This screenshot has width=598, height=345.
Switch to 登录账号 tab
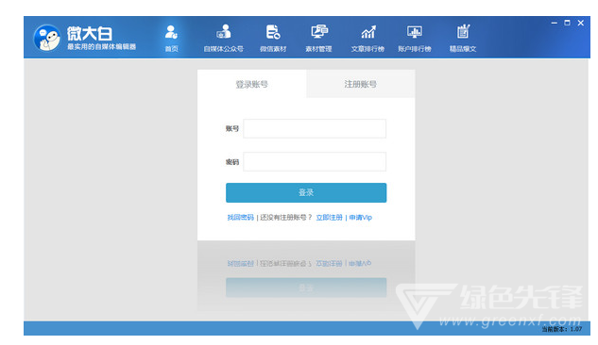point(251,84)
